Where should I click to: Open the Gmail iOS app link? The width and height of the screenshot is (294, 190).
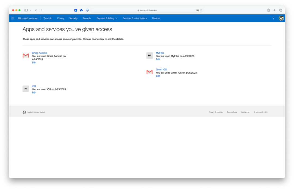pos(161,69)
